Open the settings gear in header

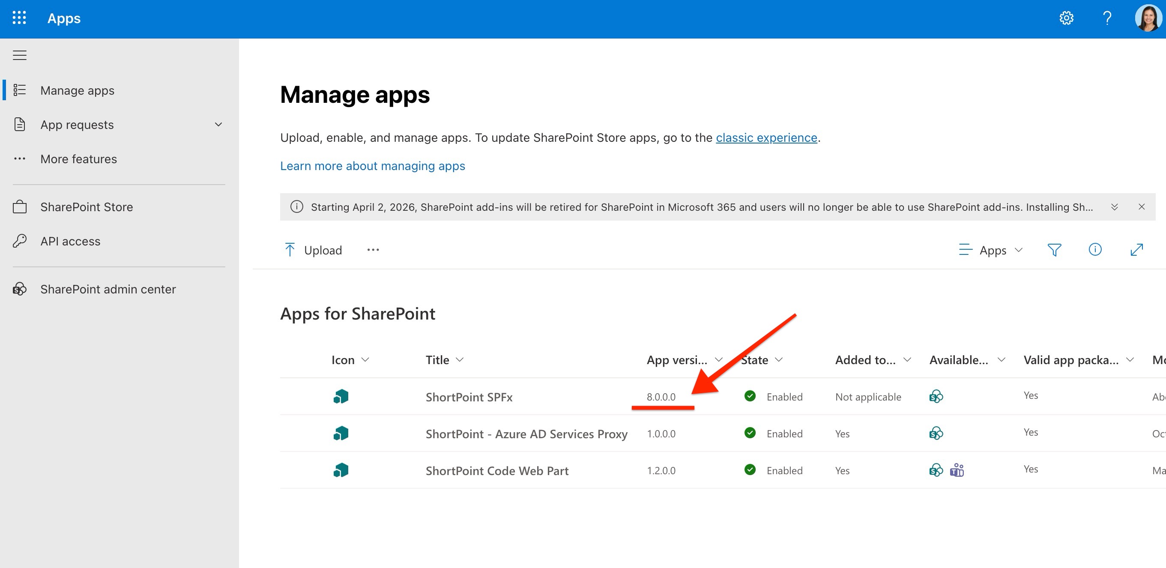[1066, 18]
